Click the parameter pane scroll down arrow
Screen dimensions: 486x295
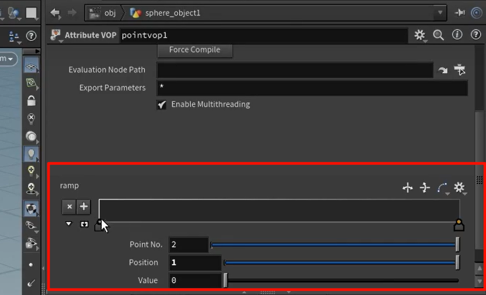tap(480, 281)
